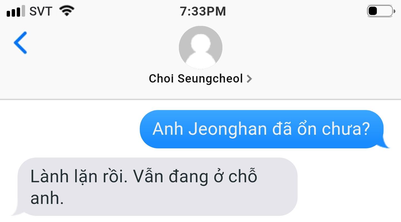Image resolution: width=401 pixels, height=222 pixels.
Task: Tap 'Lành lặn rồi.' text in reply
Action: click(x=79, y=176)
